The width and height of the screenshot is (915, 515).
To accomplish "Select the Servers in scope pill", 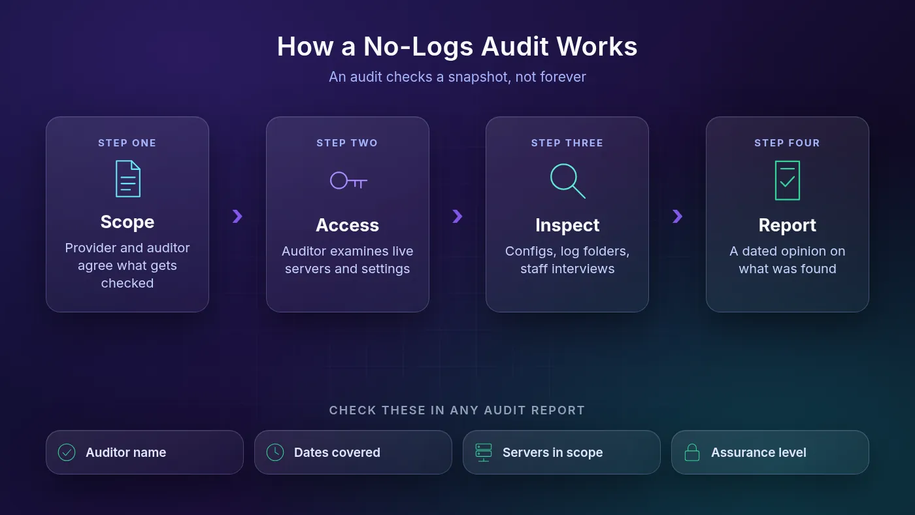I will [x=561, y=452].
